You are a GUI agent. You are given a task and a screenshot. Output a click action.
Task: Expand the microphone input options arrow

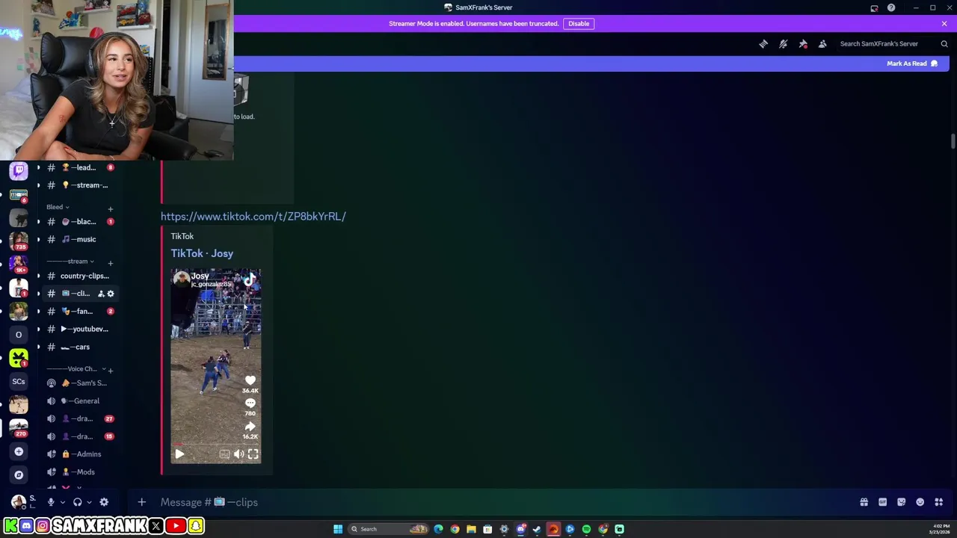tap(62, 502)
